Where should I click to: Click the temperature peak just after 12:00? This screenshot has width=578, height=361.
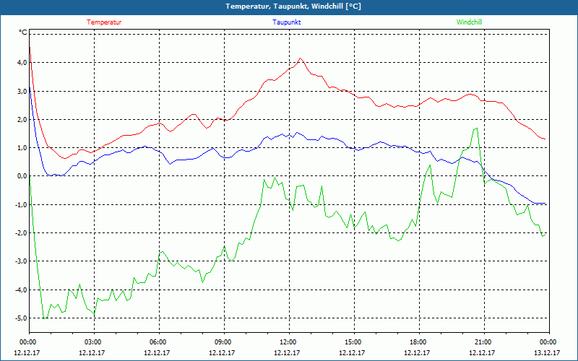[301, 58]
